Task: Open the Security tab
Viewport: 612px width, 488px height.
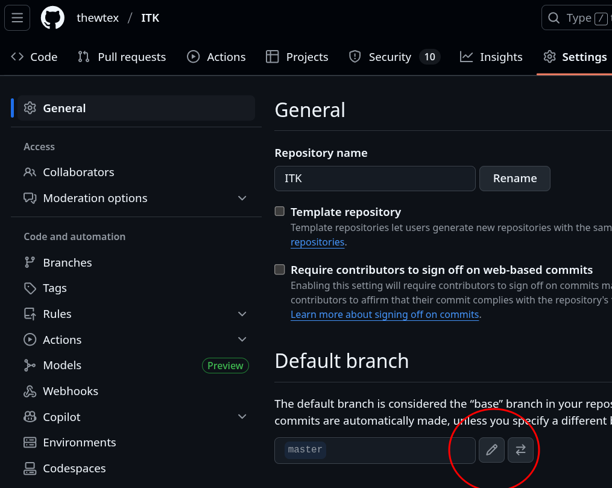Action: click(394, 57)
